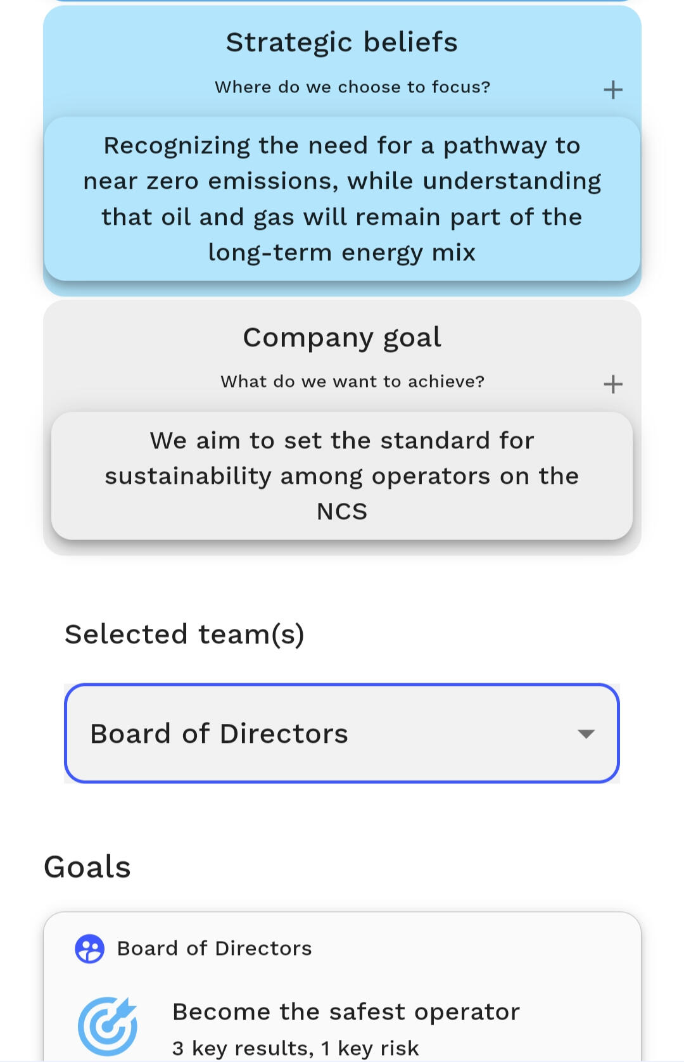
Task: Click "long-term energy mix" text in belief card
Action: [x=342, y=253]
